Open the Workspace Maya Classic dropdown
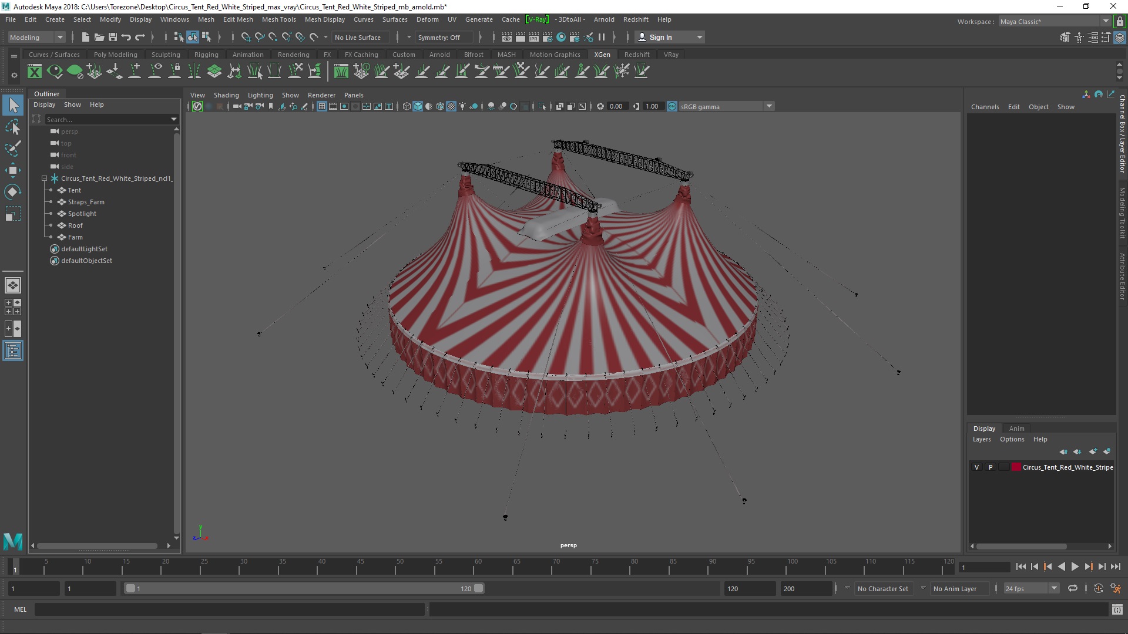 1055,22
